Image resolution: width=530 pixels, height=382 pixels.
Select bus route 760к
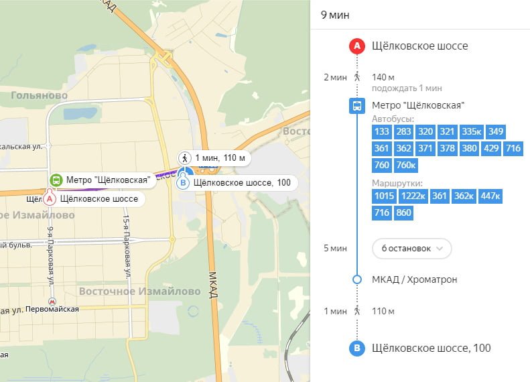pos(406,165)
